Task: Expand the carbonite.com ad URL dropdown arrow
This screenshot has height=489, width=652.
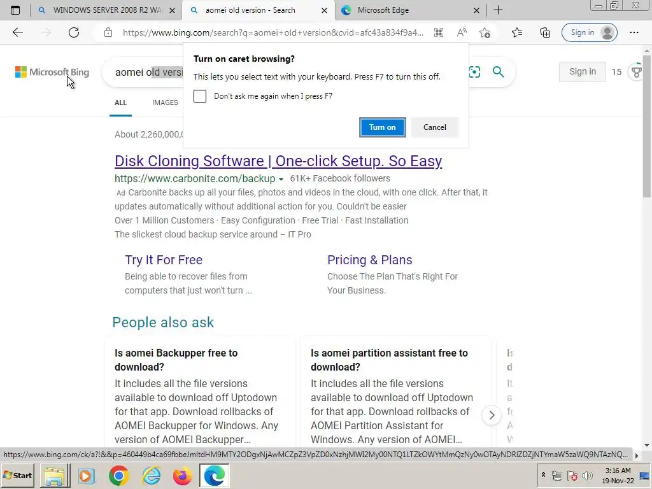Action: click(281, 179)
